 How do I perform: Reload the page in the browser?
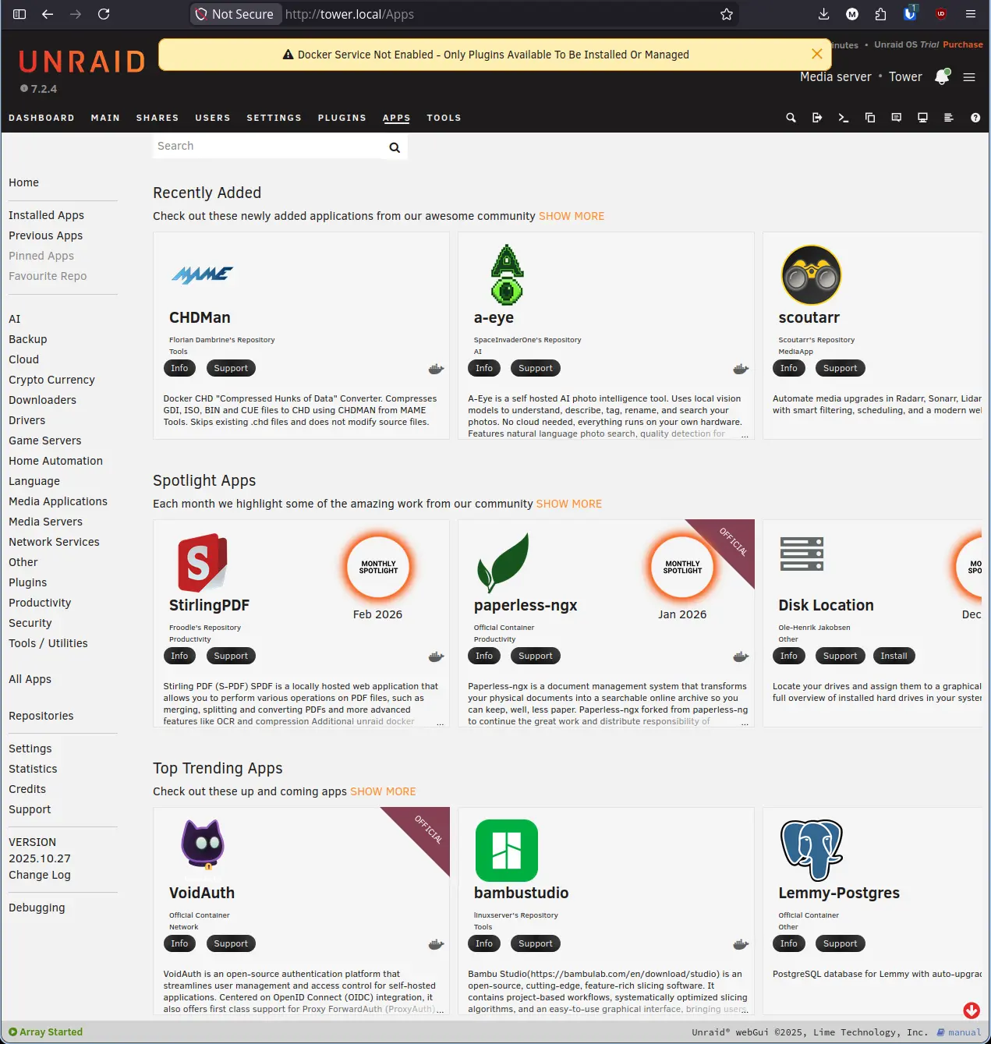click(x=104, y=14)
